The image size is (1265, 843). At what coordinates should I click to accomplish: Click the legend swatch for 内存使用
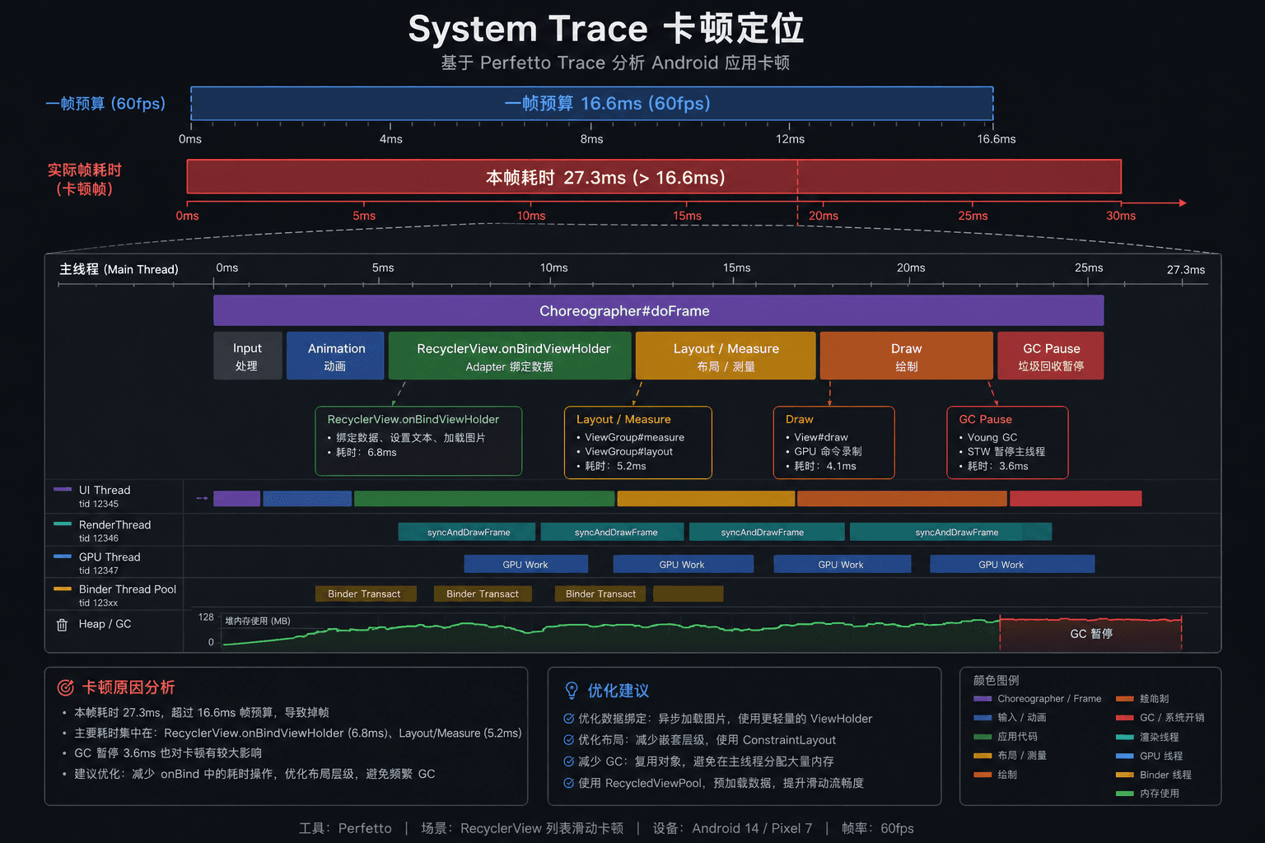[1125, 794]
